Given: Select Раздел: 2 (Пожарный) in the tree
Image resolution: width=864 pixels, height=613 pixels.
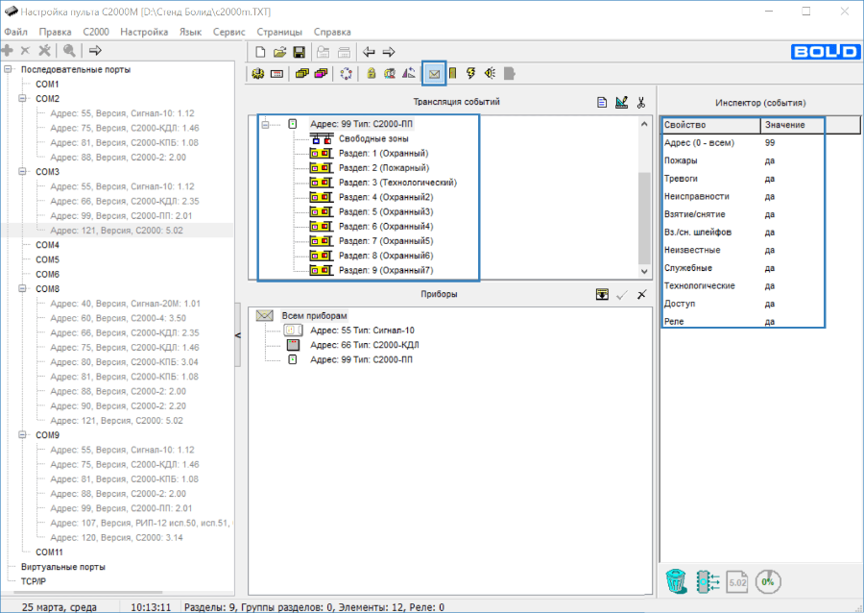Looking at the screenshot, I should coord(383,167).
